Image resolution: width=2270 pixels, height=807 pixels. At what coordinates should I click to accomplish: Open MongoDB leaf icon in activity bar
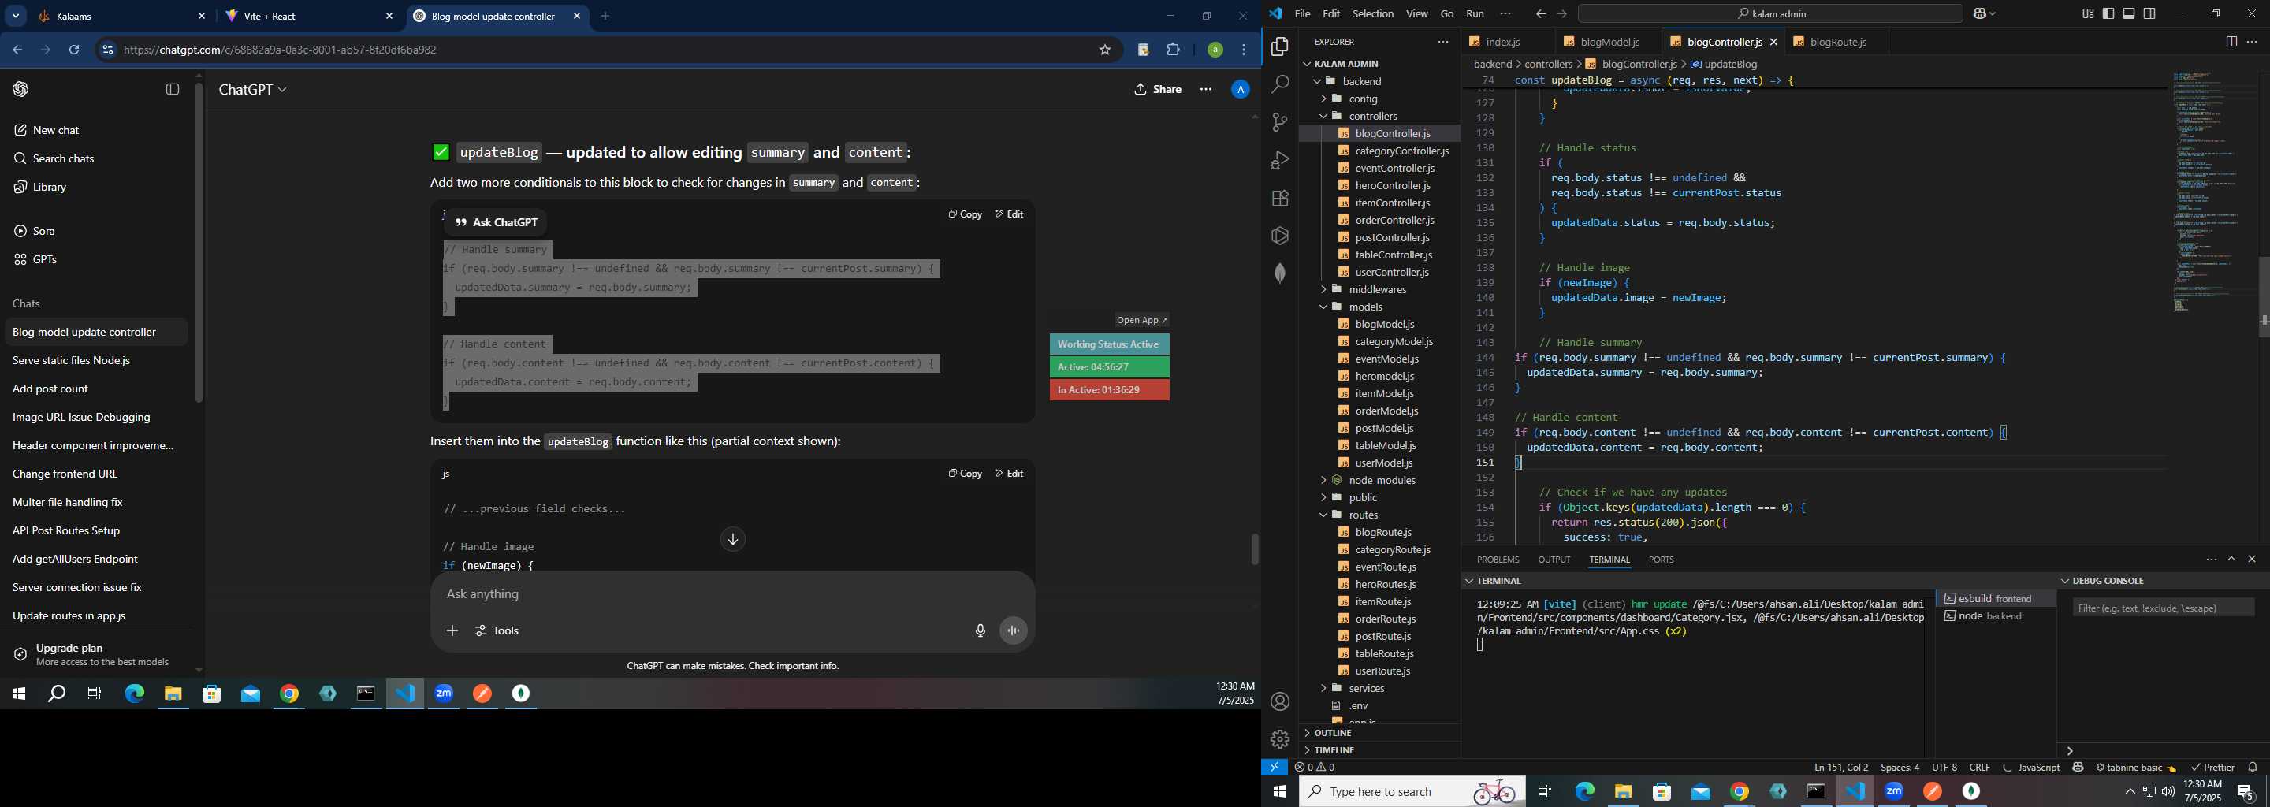1279,273
